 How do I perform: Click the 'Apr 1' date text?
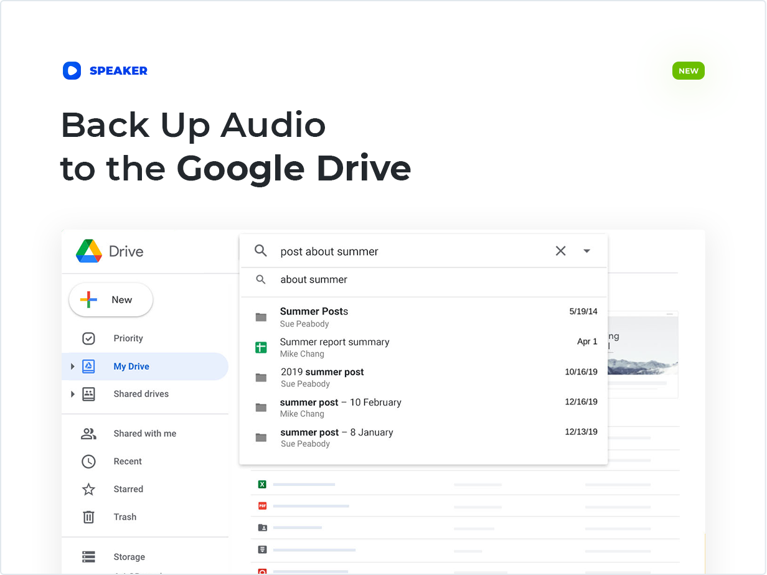pos(587,342)
